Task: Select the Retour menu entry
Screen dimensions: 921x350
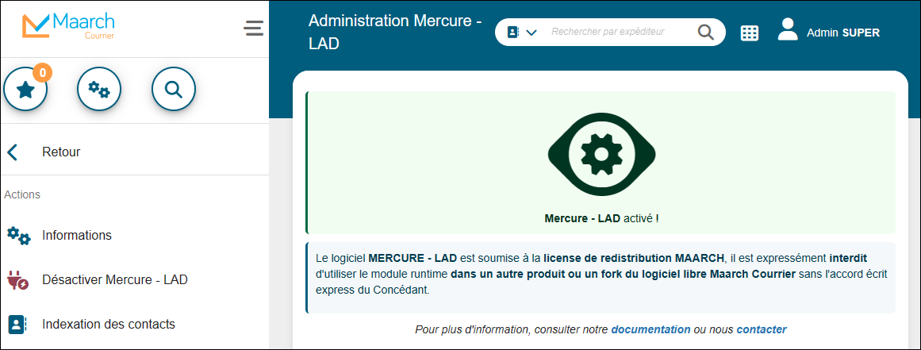Action: (61, 152)
